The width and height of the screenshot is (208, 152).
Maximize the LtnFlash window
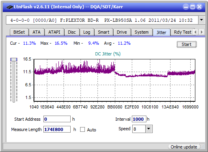point(193,7)
